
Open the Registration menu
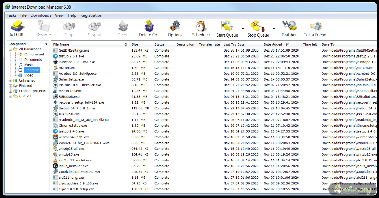point(91,15)
